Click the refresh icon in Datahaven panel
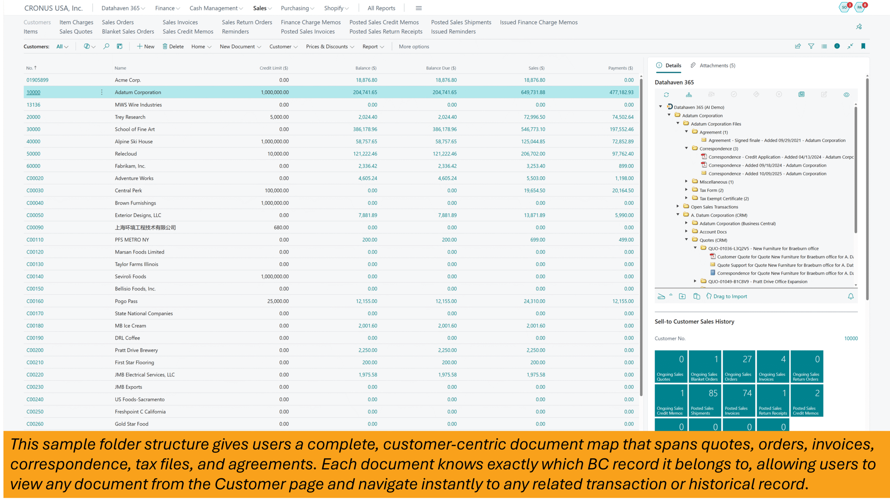Screen dimensions: 890x504 point(666,94)
